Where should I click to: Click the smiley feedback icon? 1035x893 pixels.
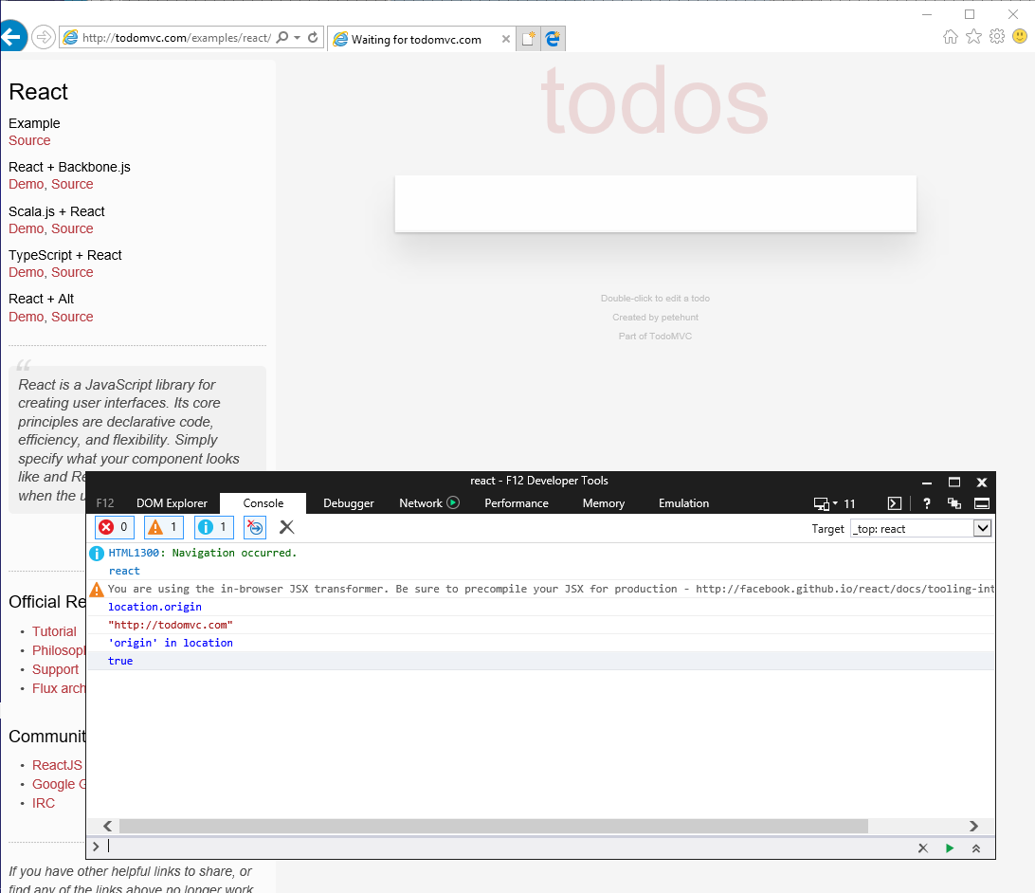1020,36
